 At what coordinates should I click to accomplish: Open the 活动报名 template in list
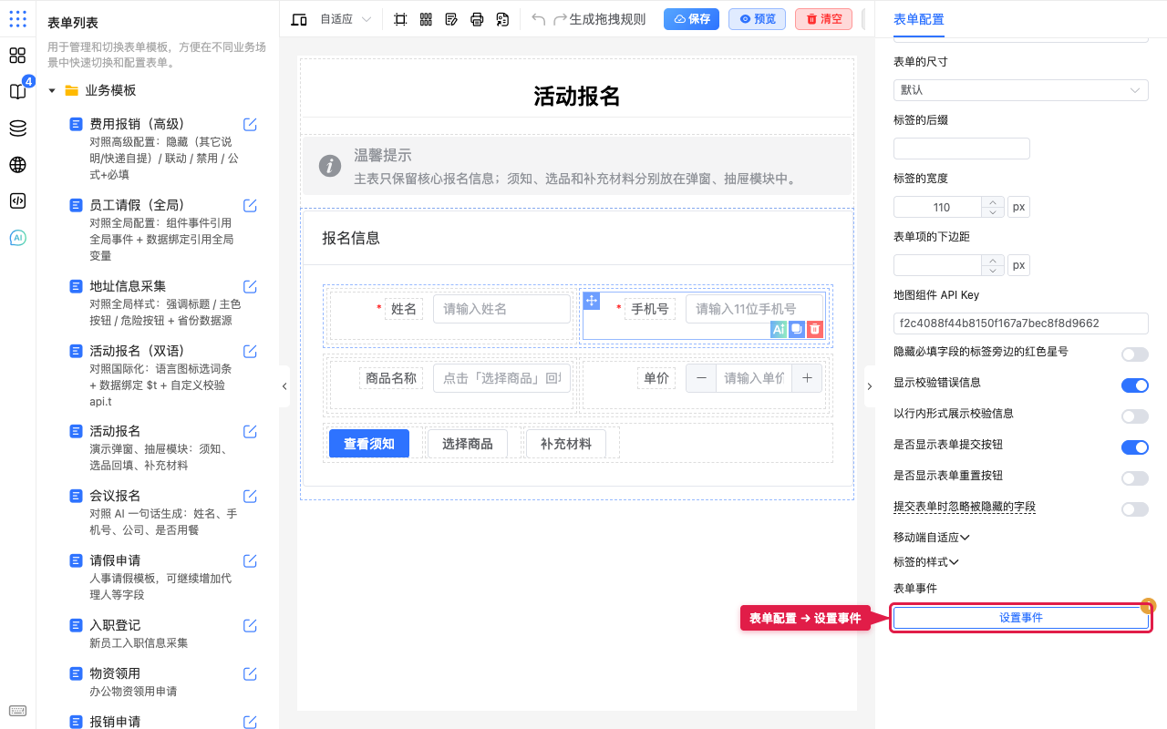(115, 431)
